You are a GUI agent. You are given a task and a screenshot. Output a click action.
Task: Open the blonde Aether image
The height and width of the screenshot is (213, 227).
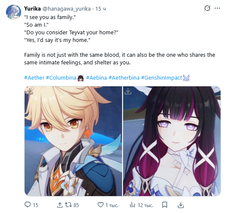[x=73, y=141]
